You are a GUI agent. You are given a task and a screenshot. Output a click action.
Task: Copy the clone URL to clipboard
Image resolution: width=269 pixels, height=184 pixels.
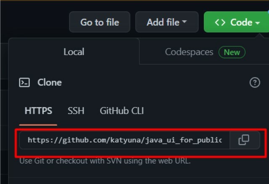click(245, 140)
